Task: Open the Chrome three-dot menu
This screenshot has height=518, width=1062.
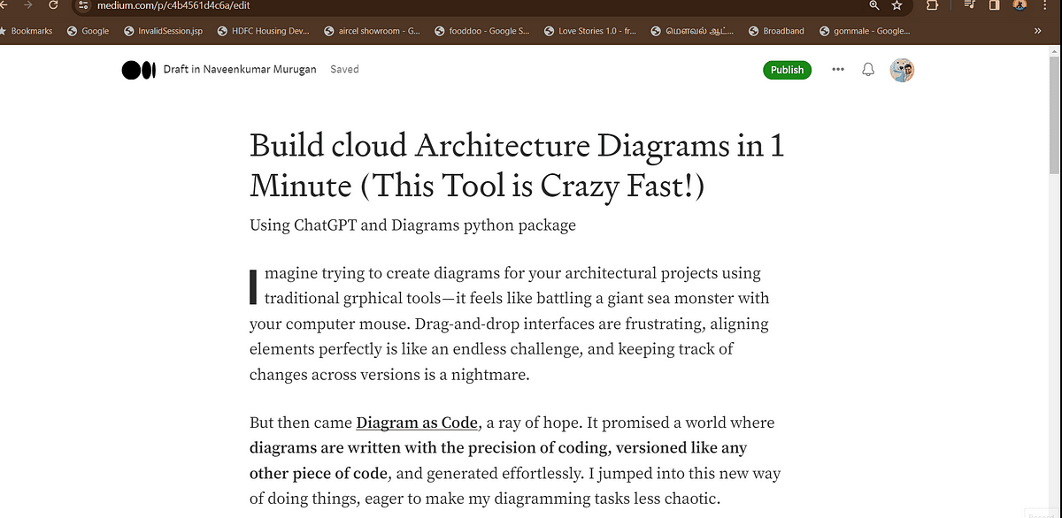Action: 1045,5
